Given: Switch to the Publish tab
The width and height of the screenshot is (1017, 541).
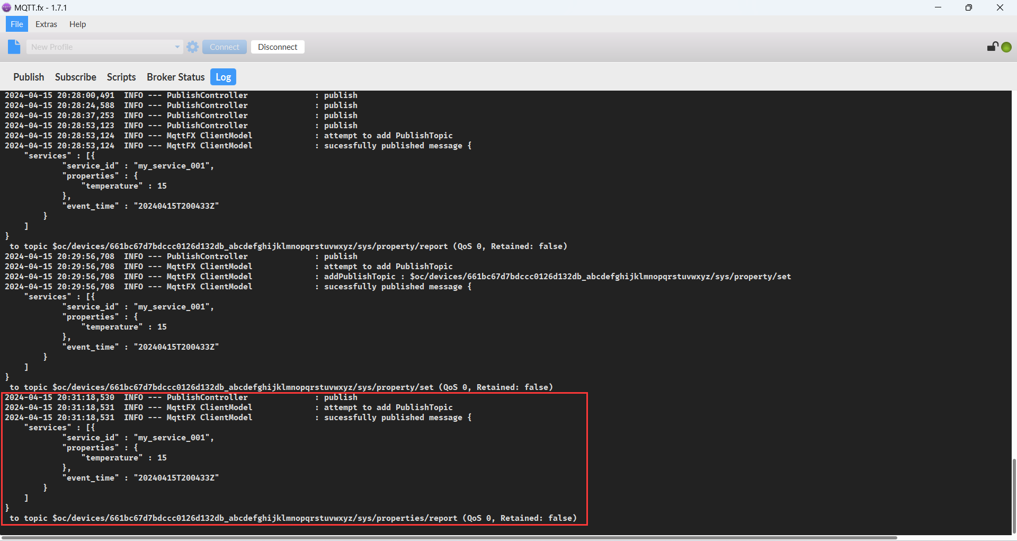Looking at the screenshot, I should [x=29, y=77].
